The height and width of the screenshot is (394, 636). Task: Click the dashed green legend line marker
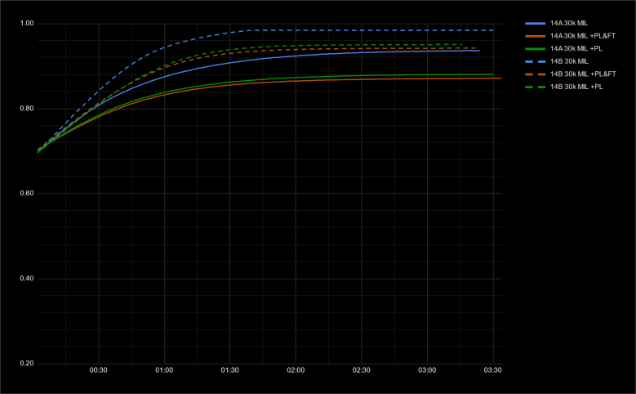tap(534, 86)
